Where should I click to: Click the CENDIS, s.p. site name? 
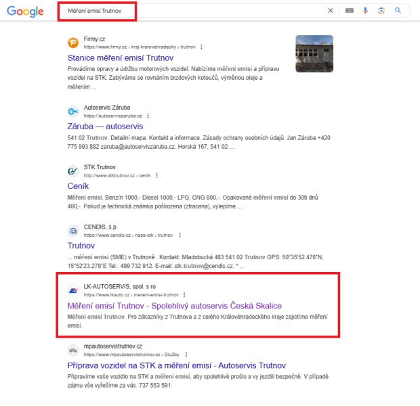pos(100,227)
